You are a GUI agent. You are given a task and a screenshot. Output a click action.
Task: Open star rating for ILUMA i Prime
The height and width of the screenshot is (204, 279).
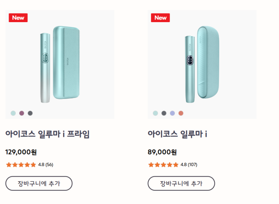21,165
